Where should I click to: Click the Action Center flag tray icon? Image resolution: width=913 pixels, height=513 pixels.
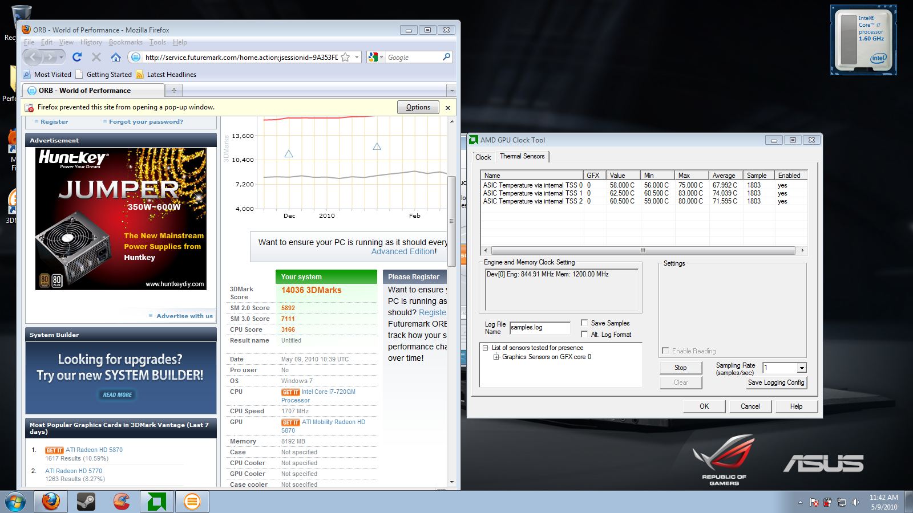coord(814,502)
